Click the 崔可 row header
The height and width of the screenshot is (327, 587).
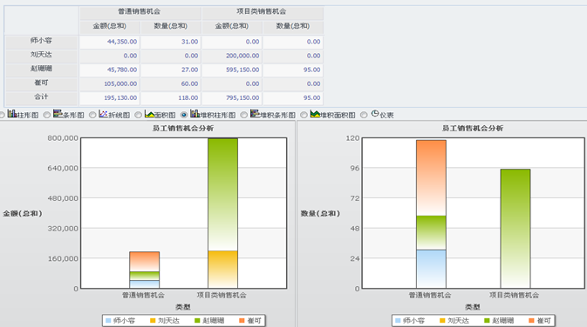41,83
